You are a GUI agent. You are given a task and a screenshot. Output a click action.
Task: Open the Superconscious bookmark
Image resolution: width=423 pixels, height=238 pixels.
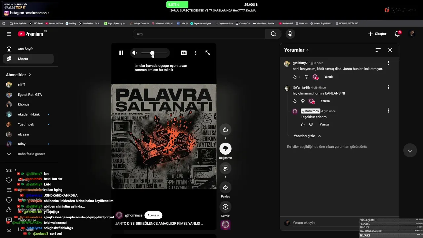225,23
